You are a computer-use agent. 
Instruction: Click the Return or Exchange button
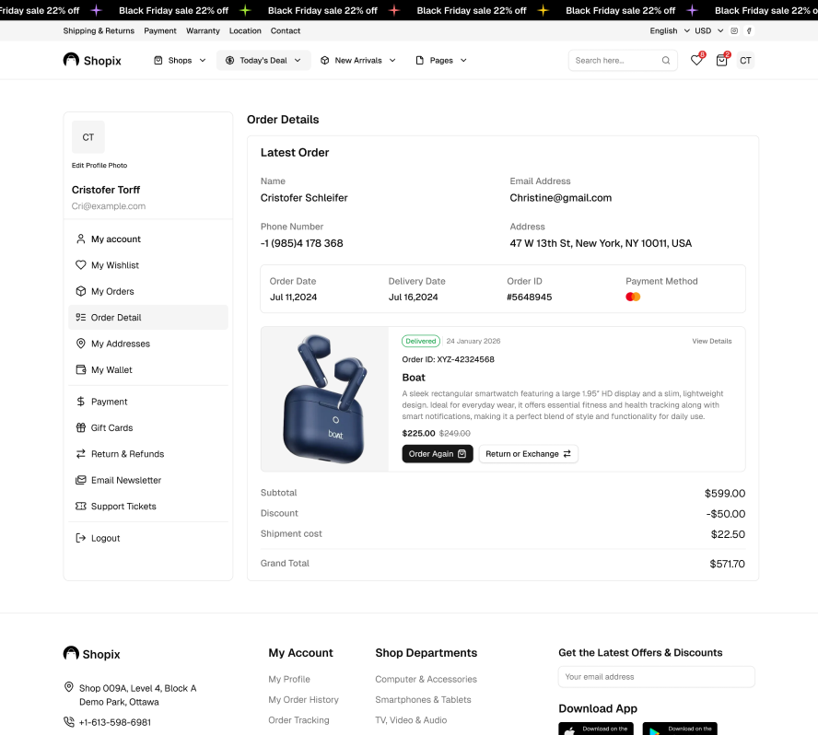(x=528, y=454)
